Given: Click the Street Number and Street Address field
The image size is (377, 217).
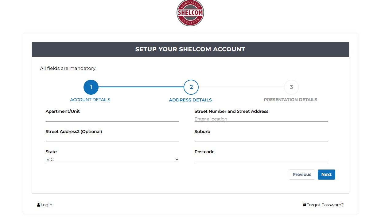Looking at the screenshot, I should coord(261,119).
